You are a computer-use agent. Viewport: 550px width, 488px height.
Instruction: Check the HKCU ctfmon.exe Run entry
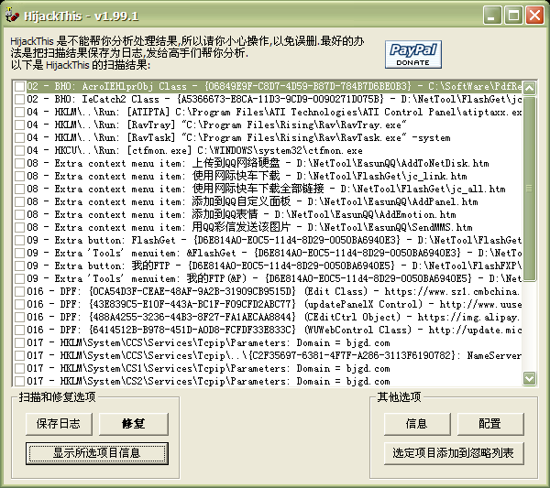point(19,151)
